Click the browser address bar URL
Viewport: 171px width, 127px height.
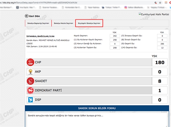tap(39, 3)
